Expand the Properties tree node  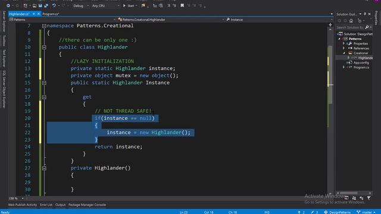point(344,43)
